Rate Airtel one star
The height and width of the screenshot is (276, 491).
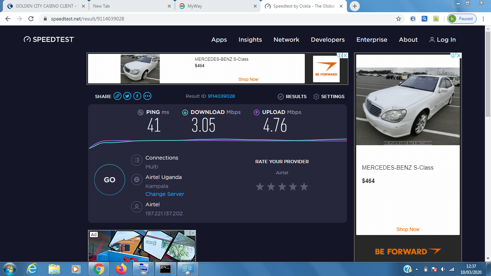(260, 187)
